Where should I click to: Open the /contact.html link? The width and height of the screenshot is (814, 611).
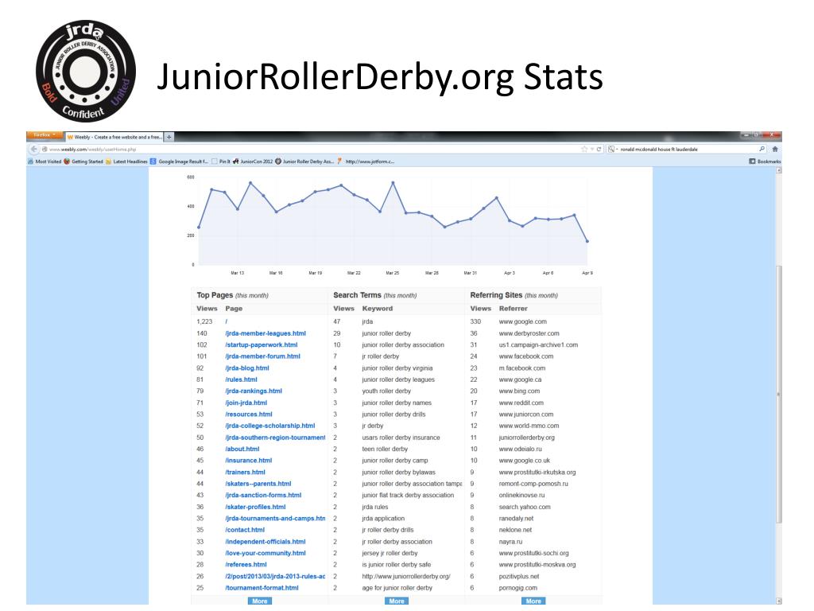pos(245,530)
